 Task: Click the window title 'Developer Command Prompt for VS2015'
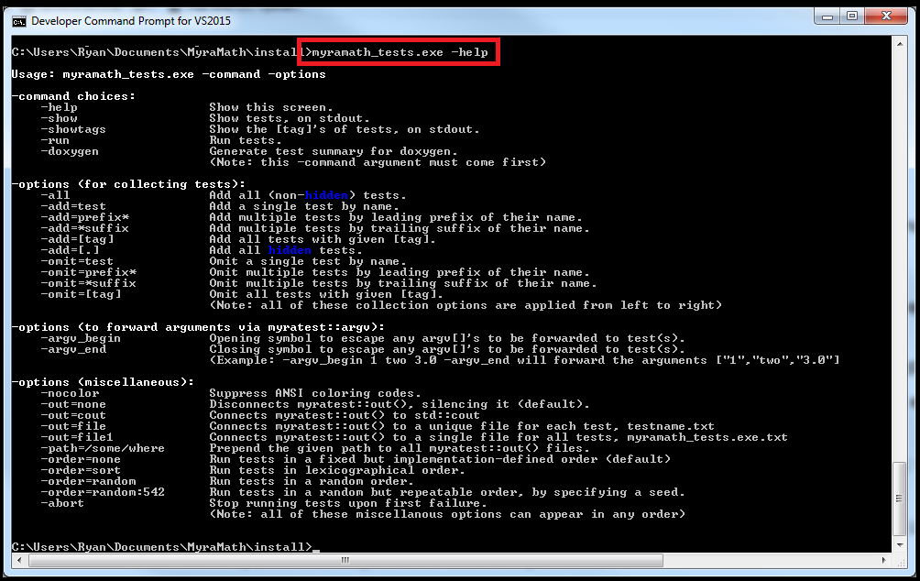pos(131,21)
